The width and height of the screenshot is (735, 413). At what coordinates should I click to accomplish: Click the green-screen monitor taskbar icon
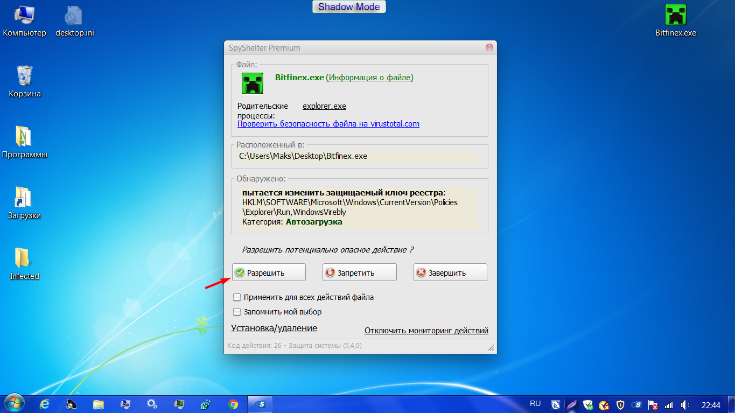pyautogui.click(x=179, y=404)
